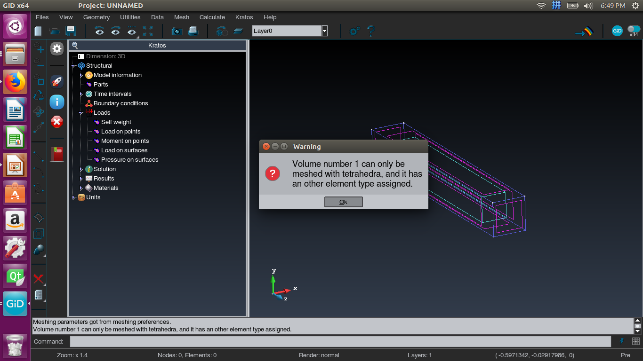Activate the Delete tool in the sidebar
The image size is (643, 361).
(x=39, y=279)
